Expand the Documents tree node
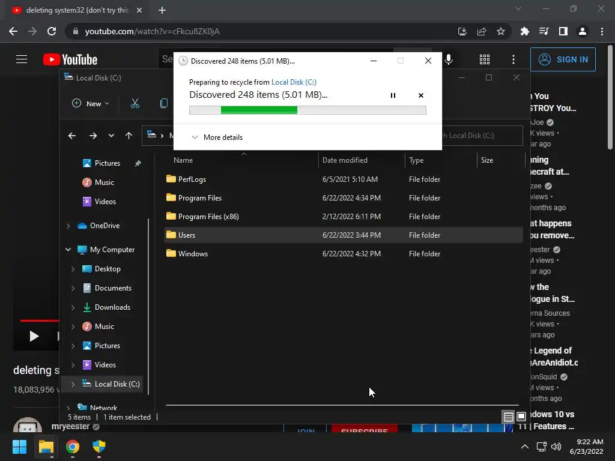615x461 pixels. 73,288
